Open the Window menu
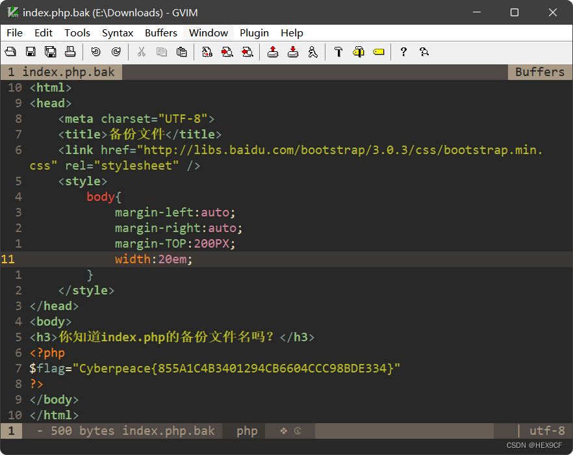This screenshot has width=573, height=455. click(x=209, y=33)
